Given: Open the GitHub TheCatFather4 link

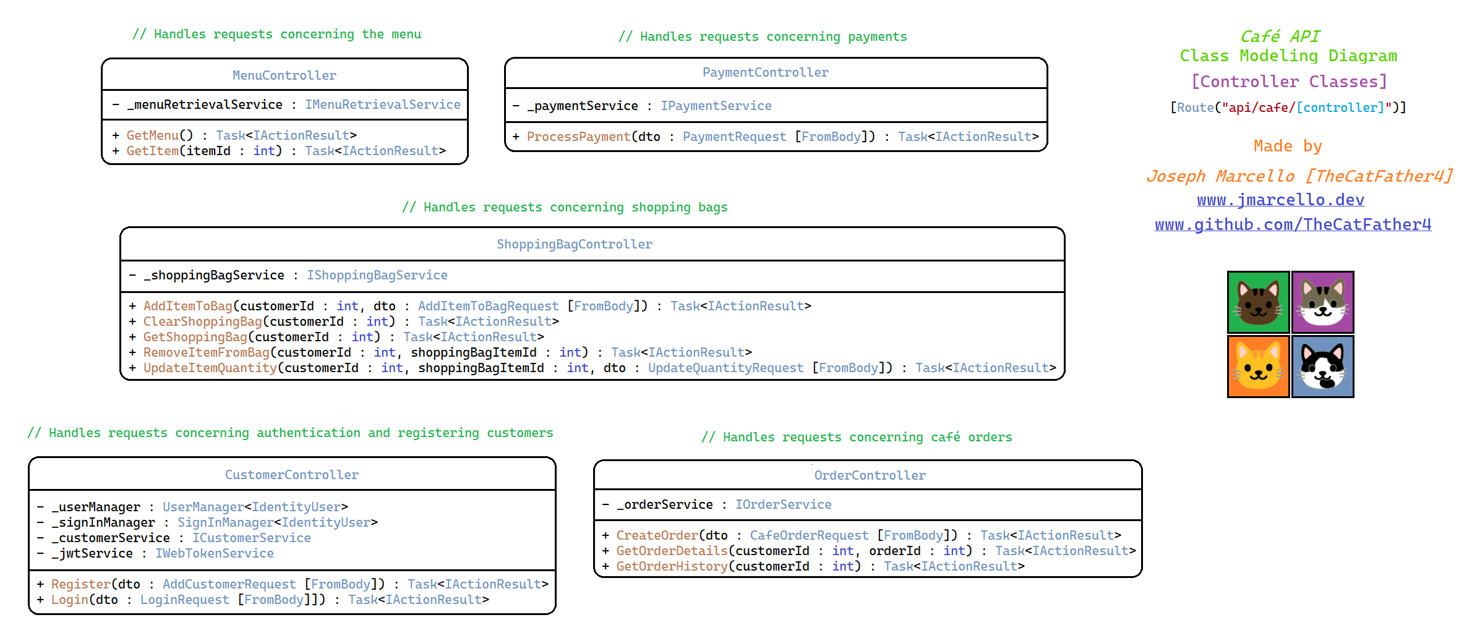Looking at the screenshot, I should pyautogui.click(x=1293, y=224).
